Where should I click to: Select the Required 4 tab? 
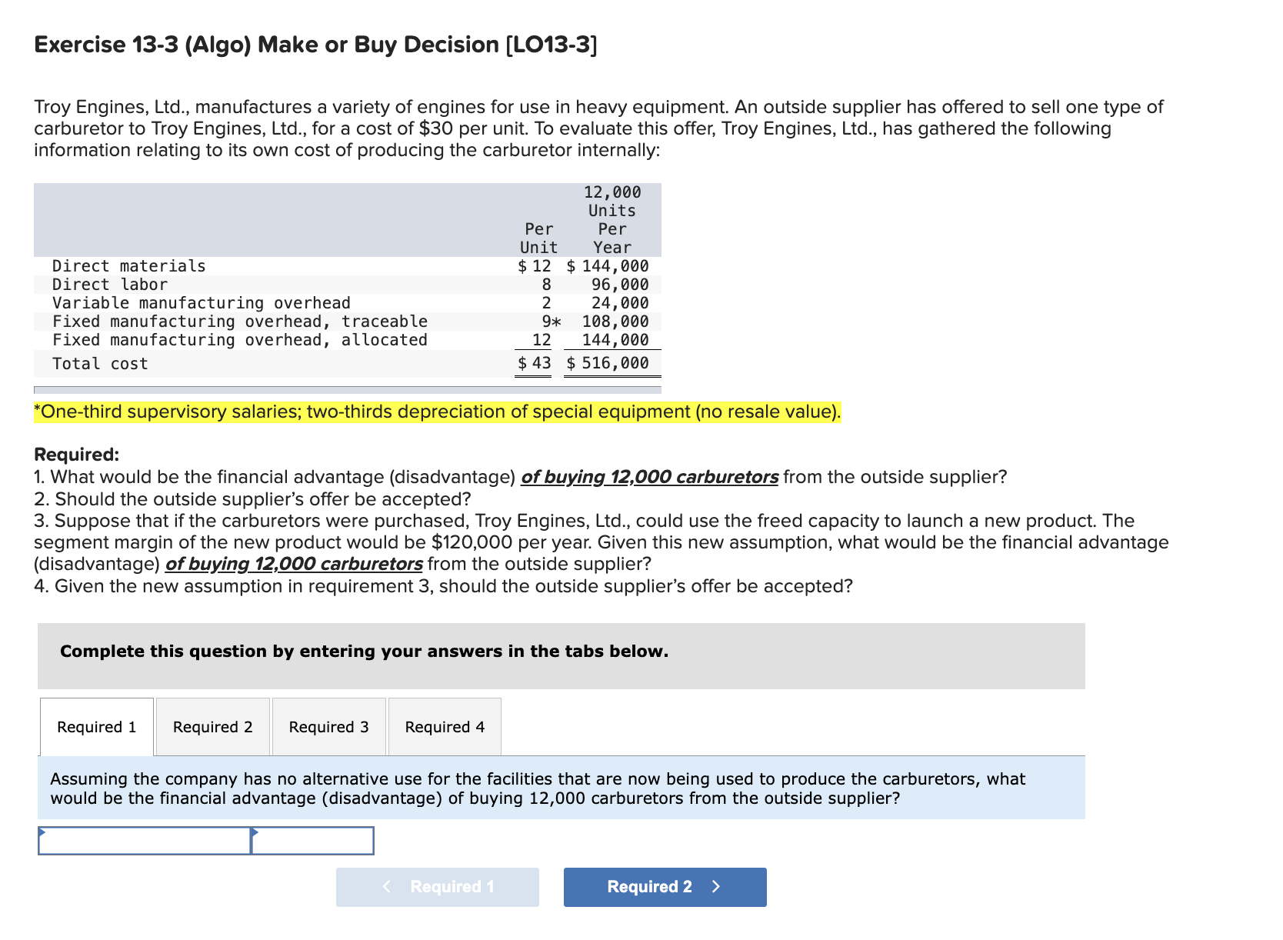(444, 726)
